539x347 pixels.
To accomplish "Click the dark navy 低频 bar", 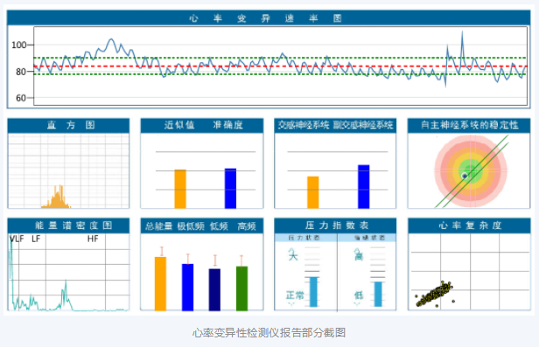I will [214, 289].
